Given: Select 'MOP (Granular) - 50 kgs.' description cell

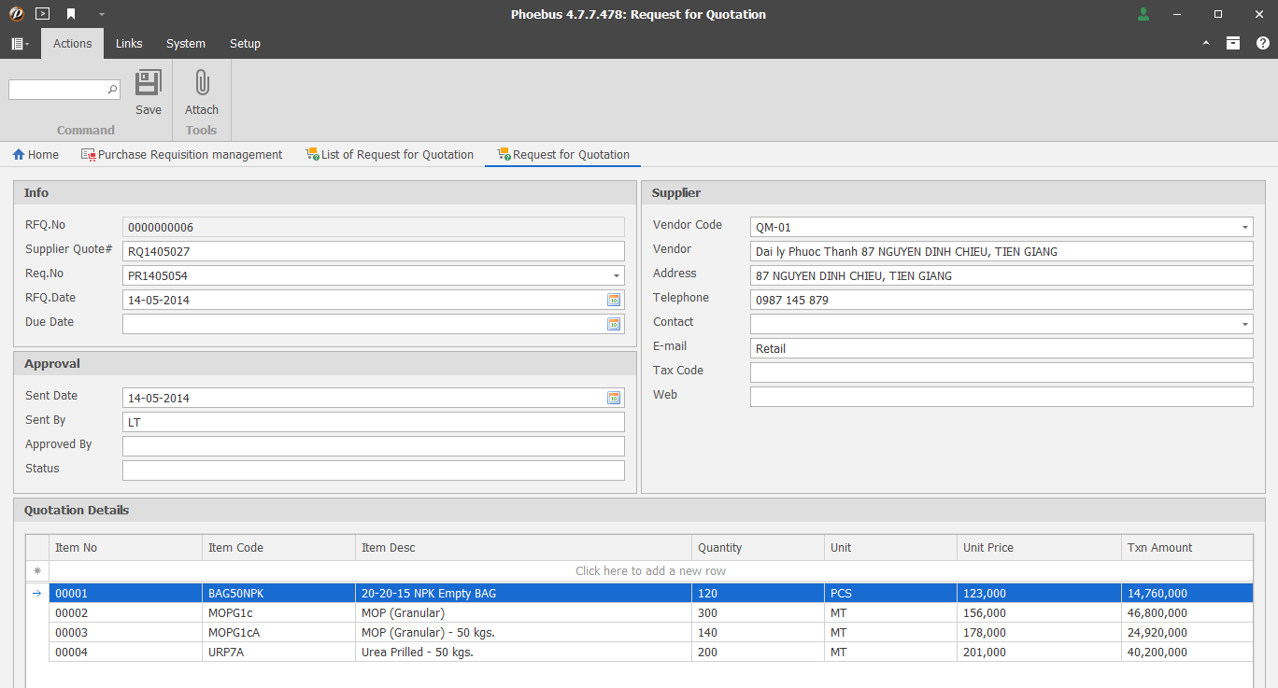Looking at the screenshot, I should 523,633.
